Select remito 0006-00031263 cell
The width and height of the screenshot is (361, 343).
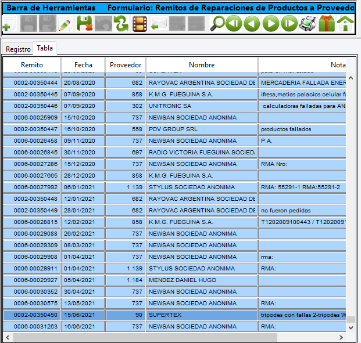coord(32,326)
